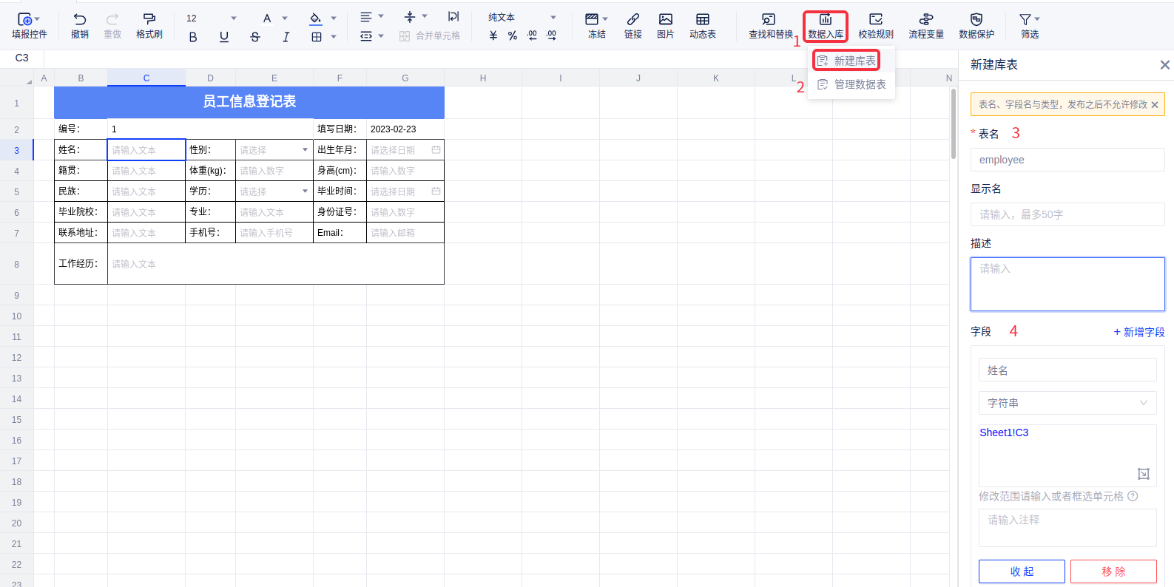Click the cell range selector icon in the field box
Screen dimensions: 1174x587
point(1143,474)
